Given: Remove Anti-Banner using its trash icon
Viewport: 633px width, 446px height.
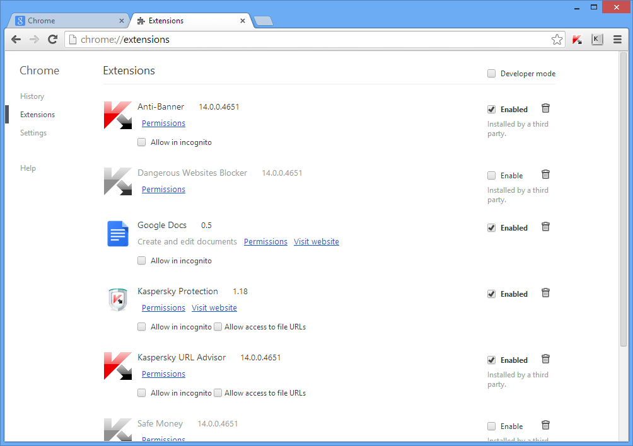Looking at the screenshot, I should coord(545,108).
